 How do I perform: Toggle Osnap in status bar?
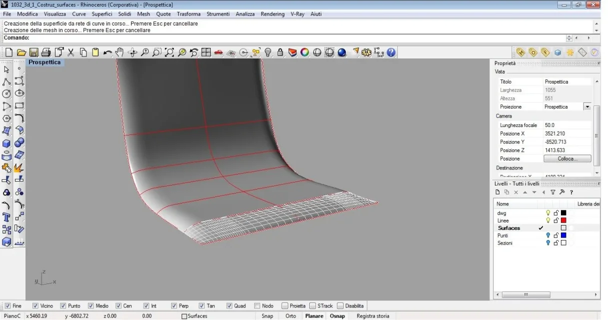(x=337, y=316)
